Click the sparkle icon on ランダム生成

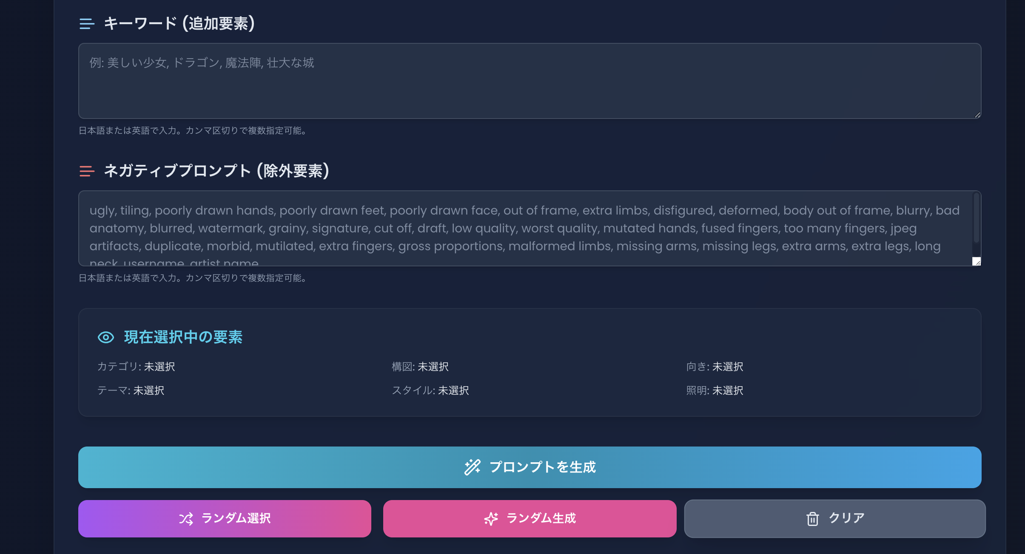pos(491,519)
